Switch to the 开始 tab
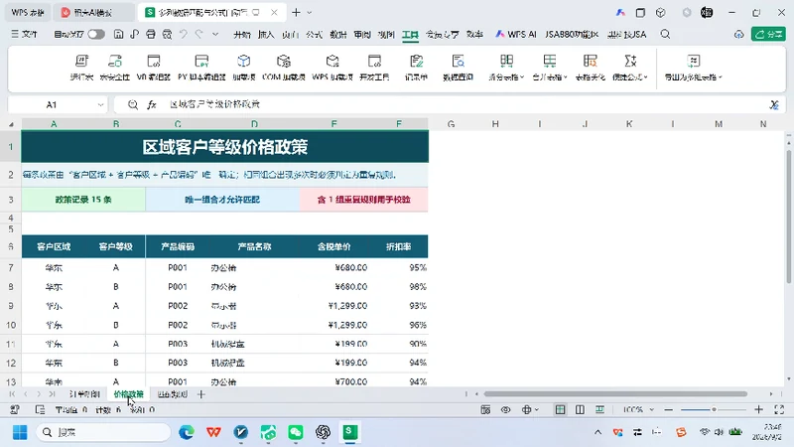794x447 pixels. (x=242, y=35)
